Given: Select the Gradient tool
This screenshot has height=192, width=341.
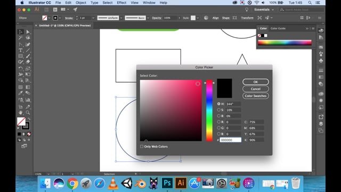Looking at the screenshot, I should [x=28, y=87].
